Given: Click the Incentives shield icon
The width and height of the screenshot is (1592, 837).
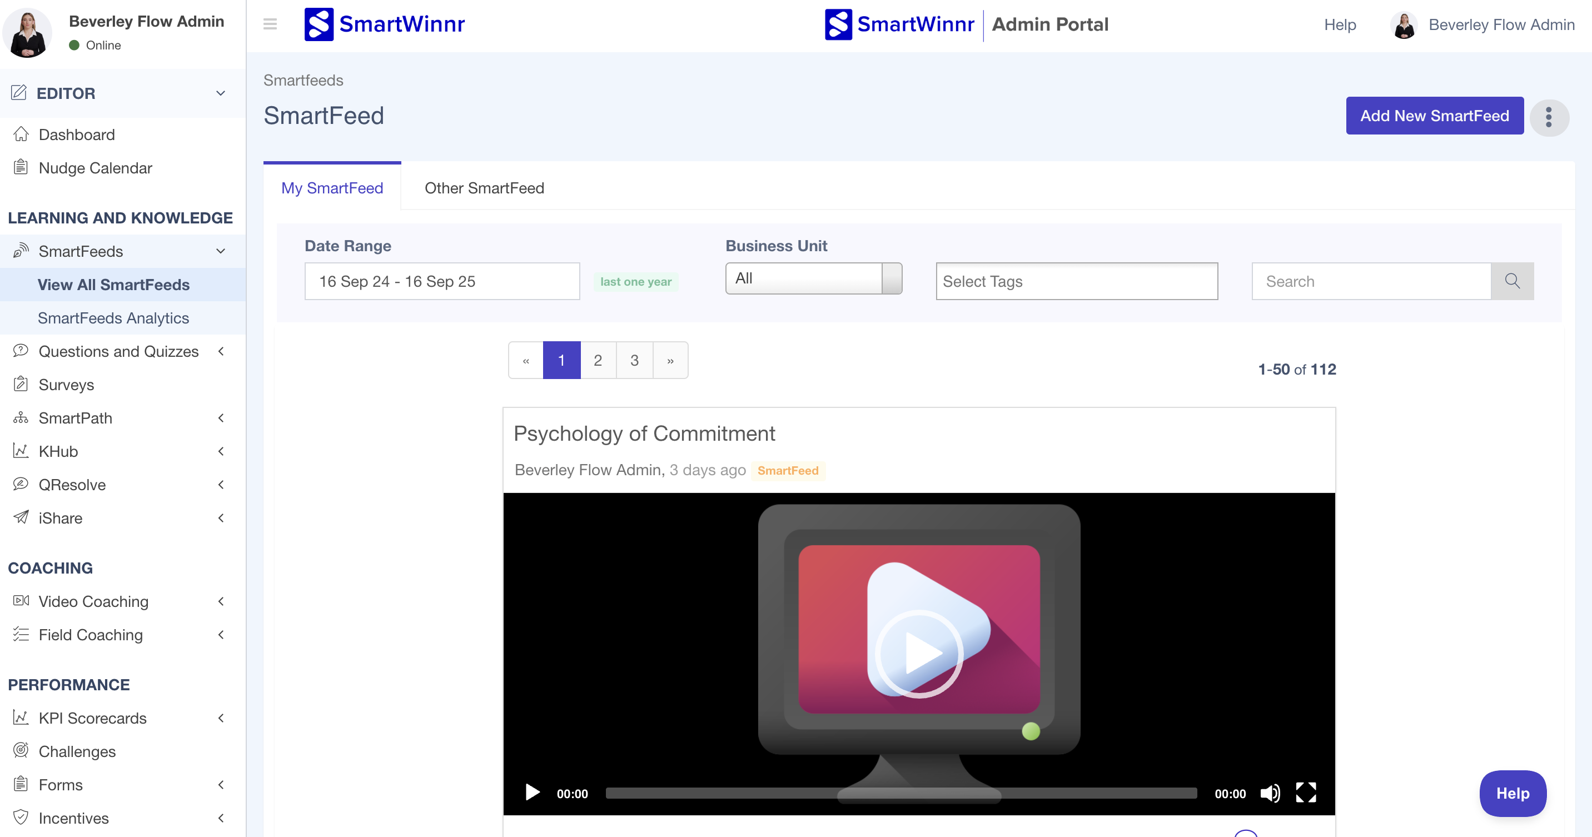Looking at the screenshot, I should (x=21, y=818).
